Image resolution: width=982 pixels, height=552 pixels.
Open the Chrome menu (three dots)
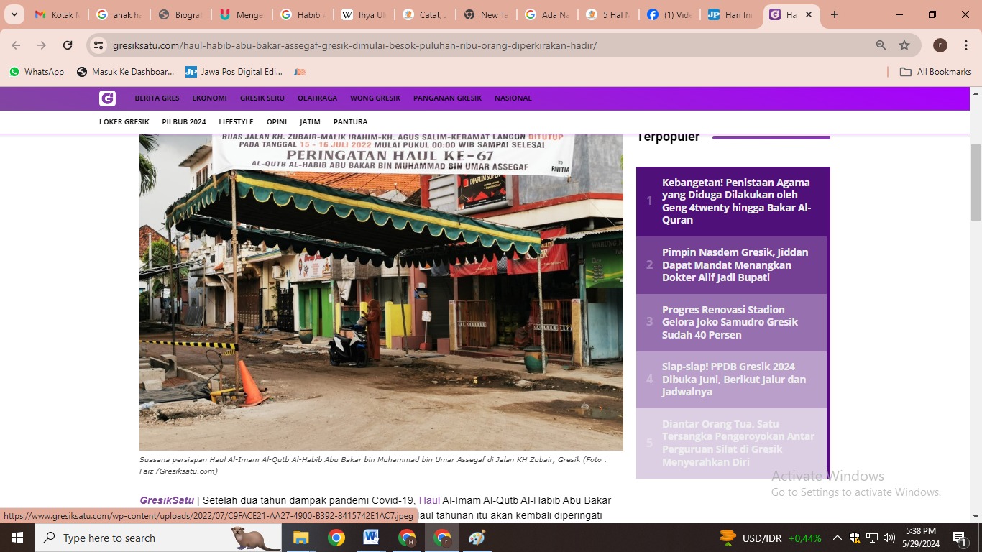(x=965, y=45)
